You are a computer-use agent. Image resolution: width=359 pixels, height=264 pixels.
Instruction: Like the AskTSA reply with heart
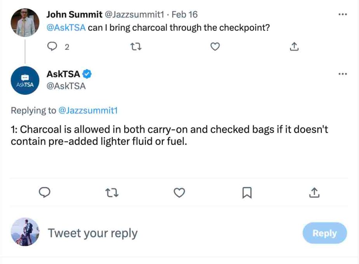(179, 193)
